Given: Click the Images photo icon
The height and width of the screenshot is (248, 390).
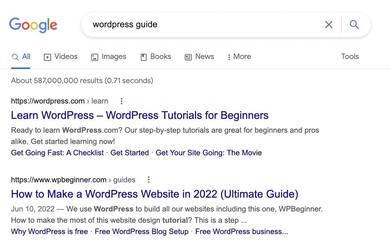Looking at the screenshot, I should point(94,57).
